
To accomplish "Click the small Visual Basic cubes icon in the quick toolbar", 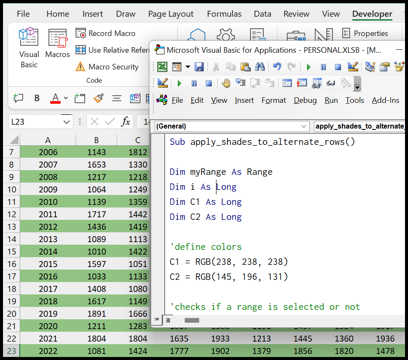I will (x=135, y=98).
